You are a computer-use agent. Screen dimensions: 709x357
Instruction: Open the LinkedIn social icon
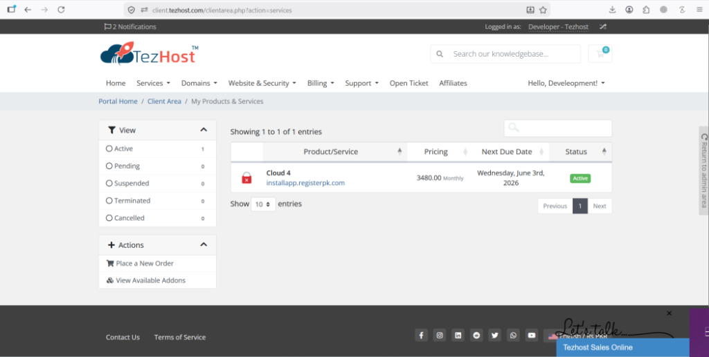pyautogui.click(x=458, y=336)
